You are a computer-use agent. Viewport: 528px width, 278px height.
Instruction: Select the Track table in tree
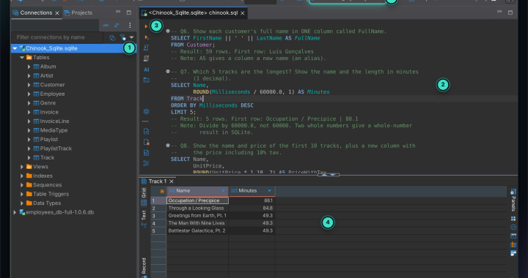(x=47, y=157)
